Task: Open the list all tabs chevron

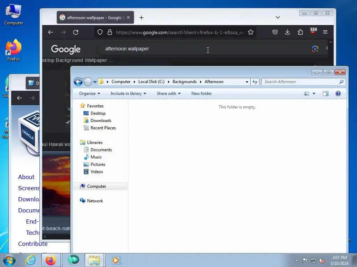Action: [278, 17]
